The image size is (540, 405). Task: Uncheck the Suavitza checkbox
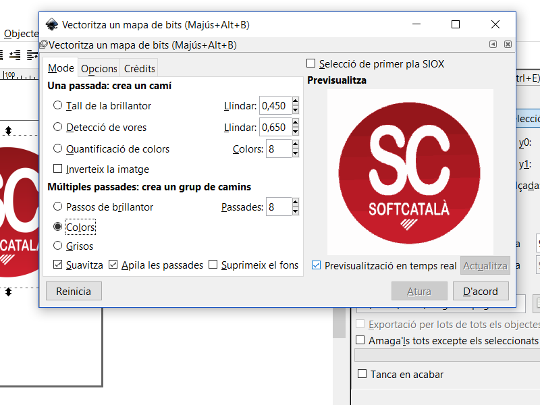pos(57,265)
